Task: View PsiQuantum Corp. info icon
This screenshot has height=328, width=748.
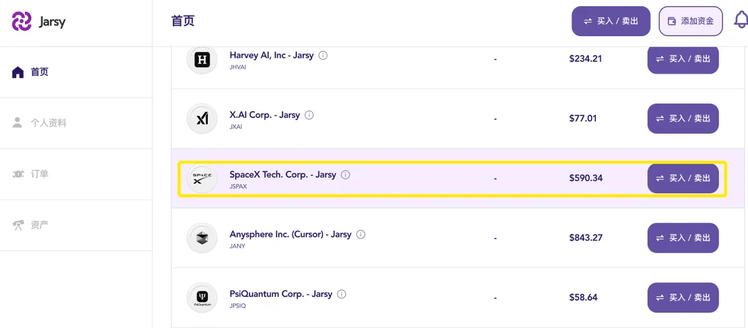Action: click(x=341, y=294)
